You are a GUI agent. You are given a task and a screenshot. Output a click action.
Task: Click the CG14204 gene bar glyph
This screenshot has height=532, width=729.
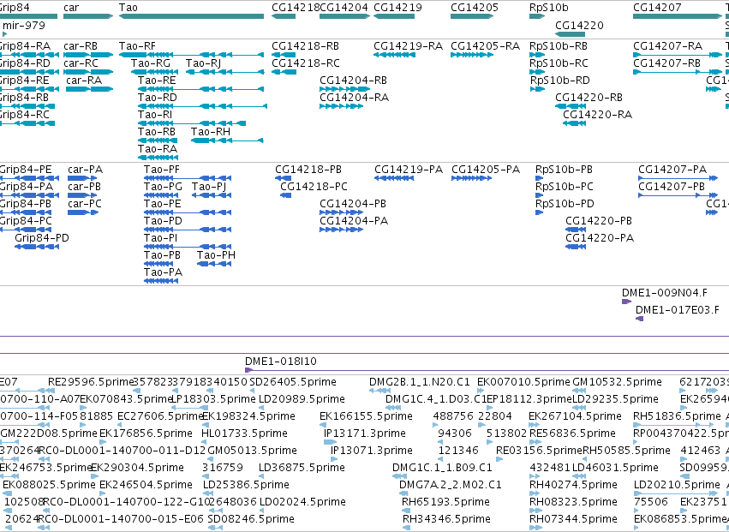tap(344, 16)
